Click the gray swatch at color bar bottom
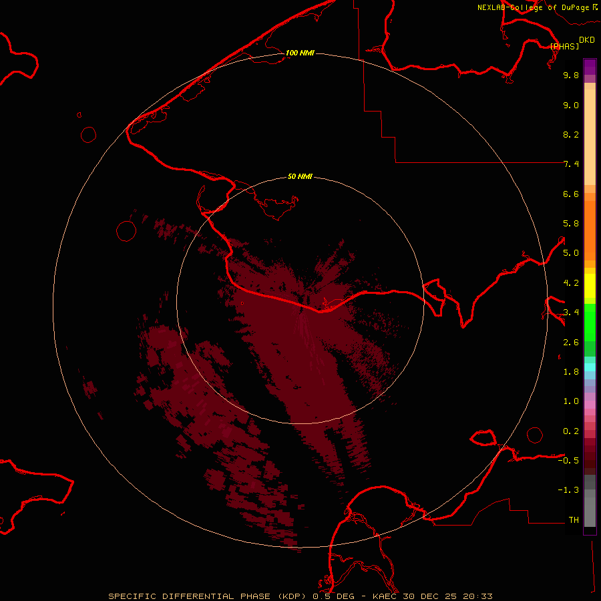The height and width of the screenshot is (601, 601). [590, 512]
